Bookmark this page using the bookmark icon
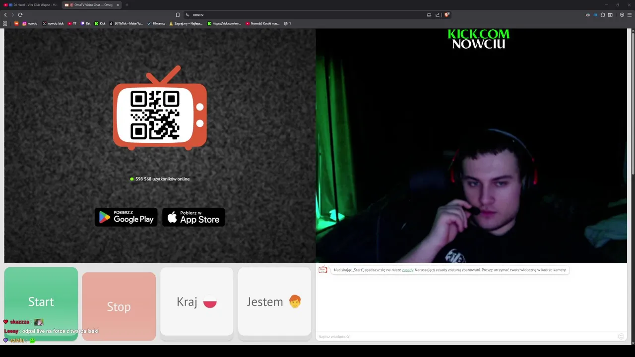 (x=178, y=15)
